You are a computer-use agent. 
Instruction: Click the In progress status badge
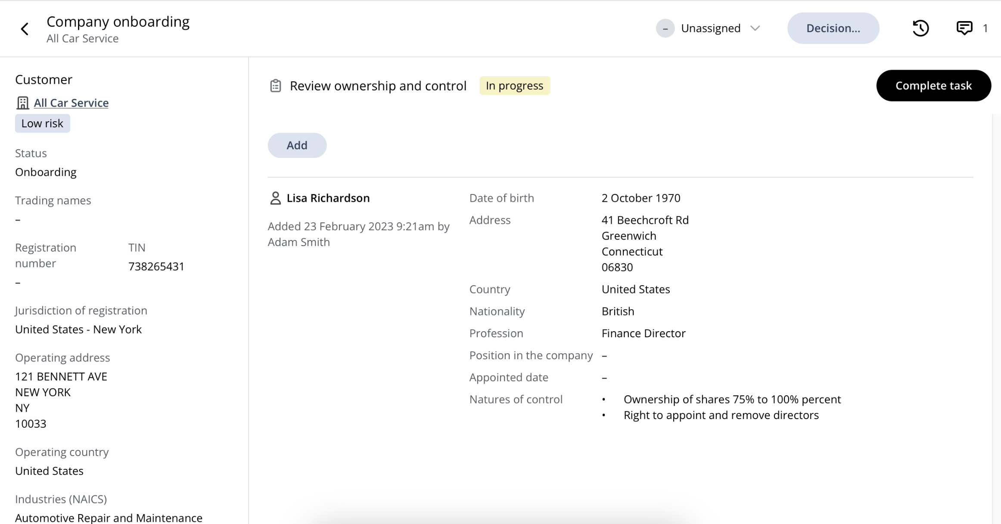click(514, 85)
